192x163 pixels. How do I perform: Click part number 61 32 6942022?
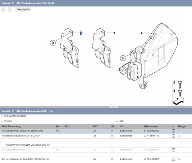[x=151, y=131]
